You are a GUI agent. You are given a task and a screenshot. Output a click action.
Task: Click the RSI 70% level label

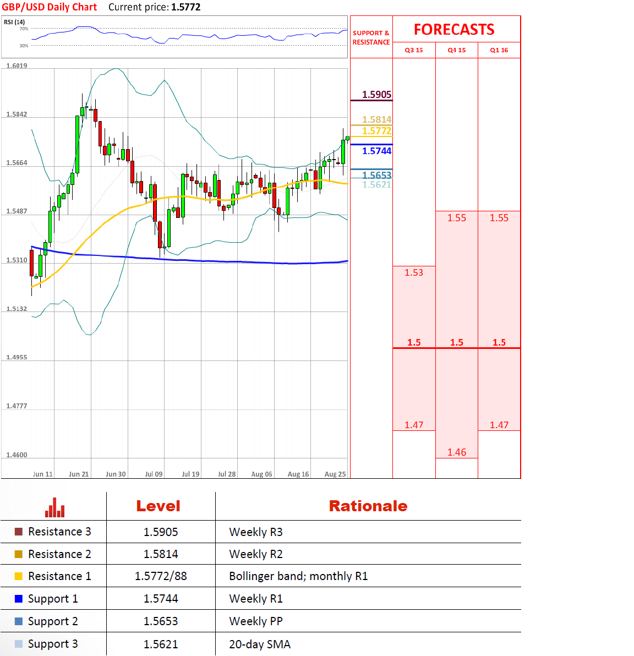pos(24,29)
